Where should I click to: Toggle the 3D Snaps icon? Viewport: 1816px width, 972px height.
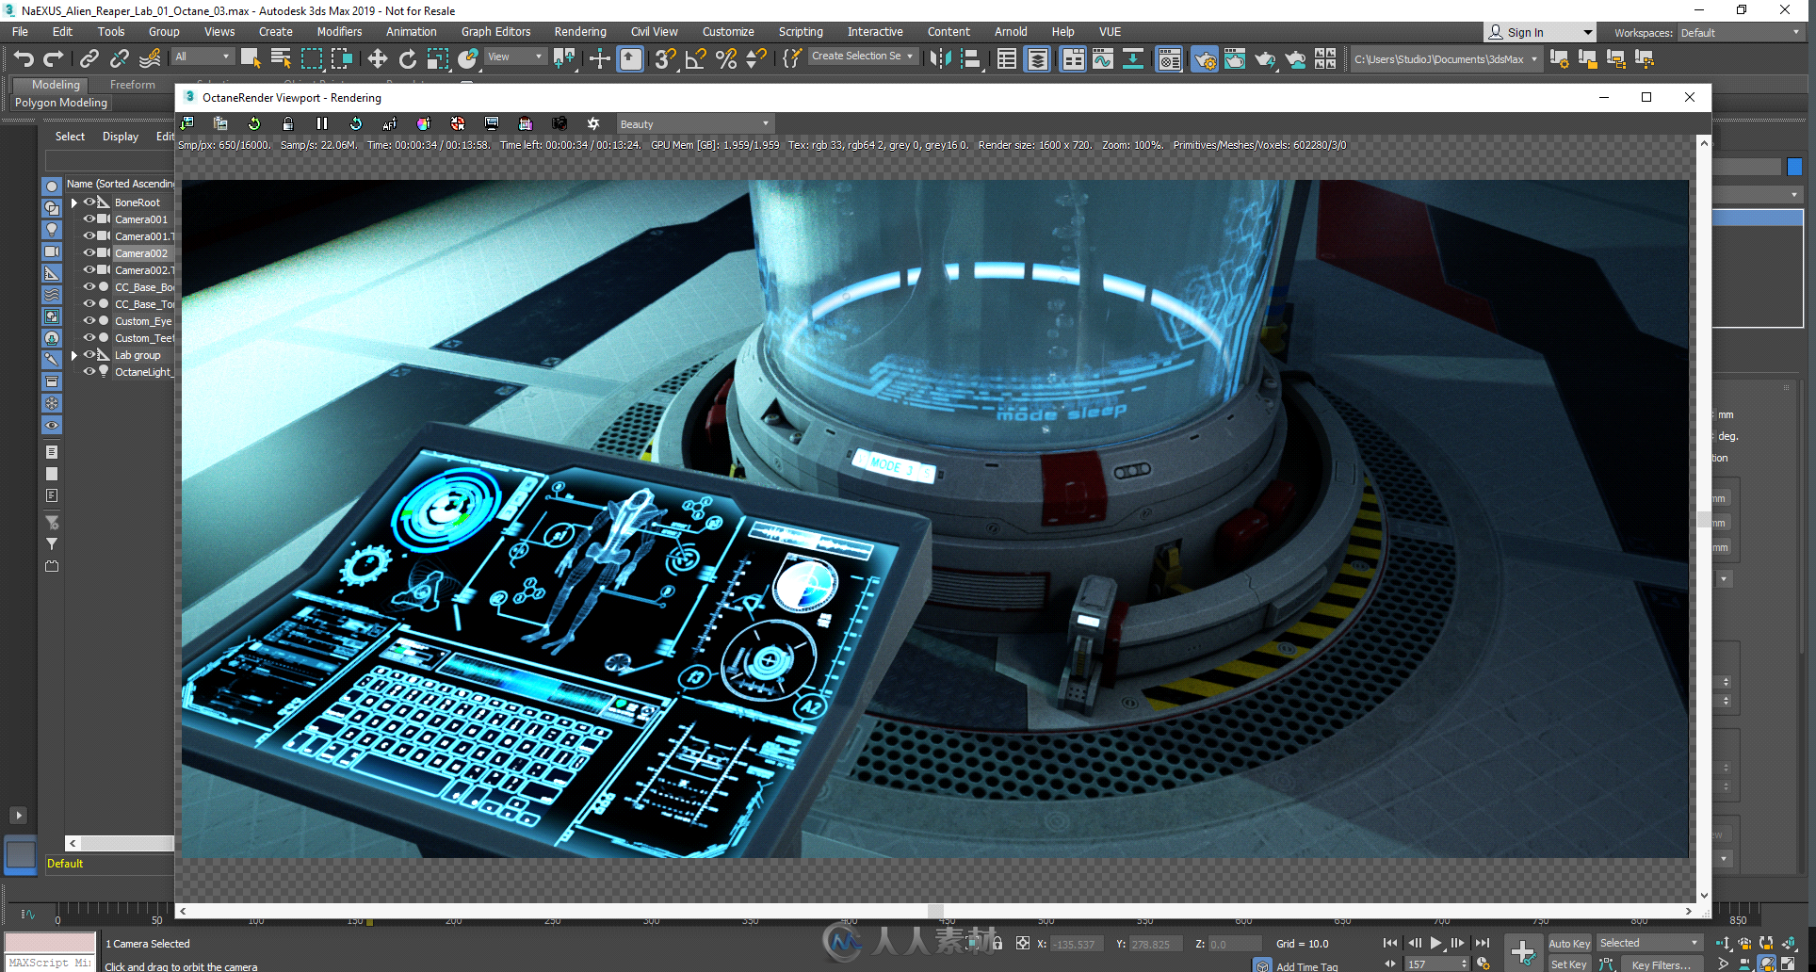(665, 59)
